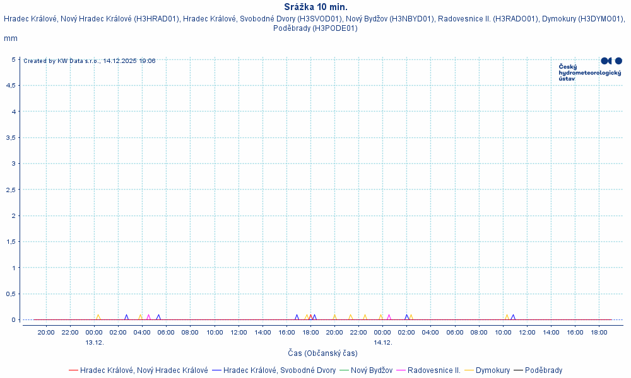The width and height of the screenshot is (631, 378).
Task: Toggle the Radovesnice II. legend series
Action: point(433,370)
